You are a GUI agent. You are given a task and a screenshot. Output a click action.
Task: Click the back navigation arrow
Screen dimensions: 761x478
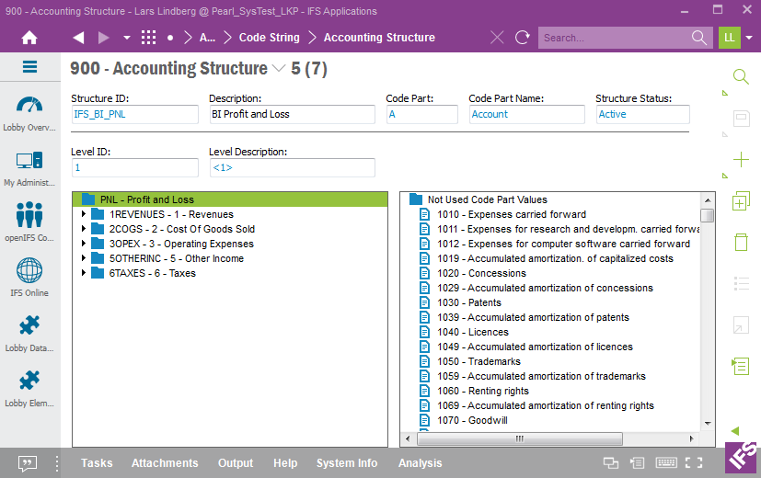click(78, 38)
